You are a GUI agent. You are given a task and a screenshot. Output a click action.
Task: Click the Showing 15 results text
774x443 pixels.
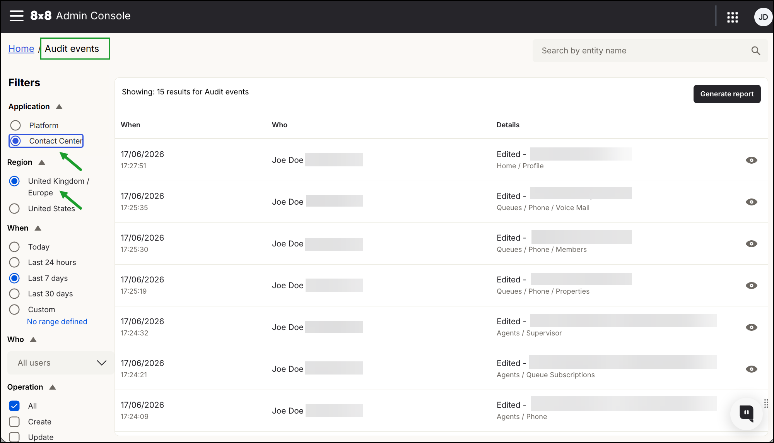185,92
